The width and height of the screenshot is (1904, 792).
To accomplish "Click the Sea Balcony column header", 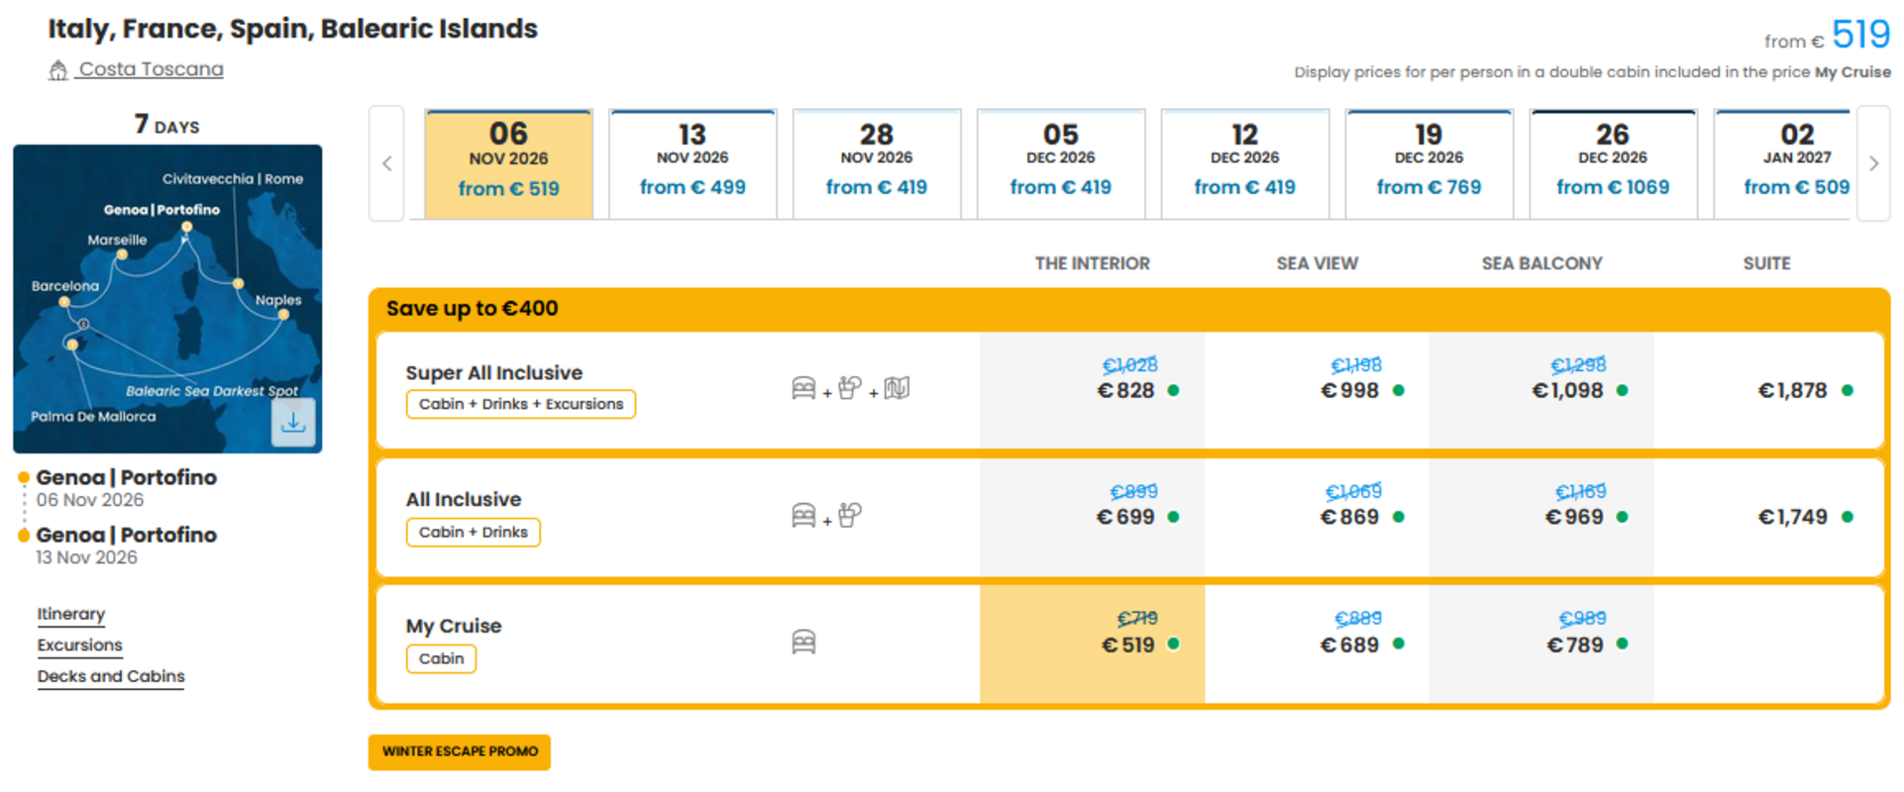I will tap(1541, 263).
